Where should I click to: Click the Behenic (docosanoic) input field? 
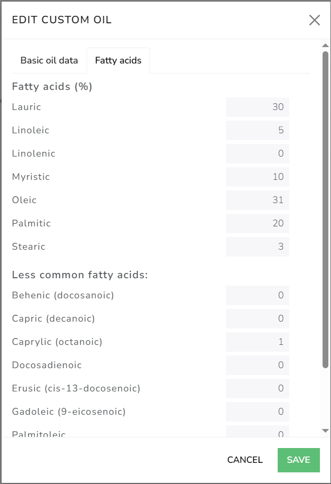257,295
